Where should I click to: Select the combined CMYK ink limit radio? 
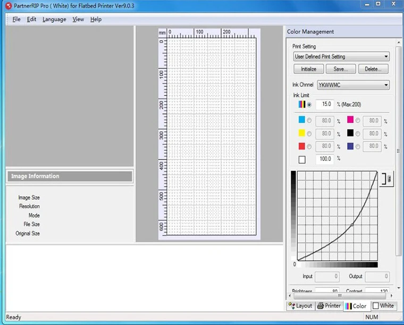point(309,105)
